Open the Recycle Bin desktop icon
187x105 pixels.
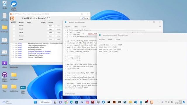[x=5, y=5]
